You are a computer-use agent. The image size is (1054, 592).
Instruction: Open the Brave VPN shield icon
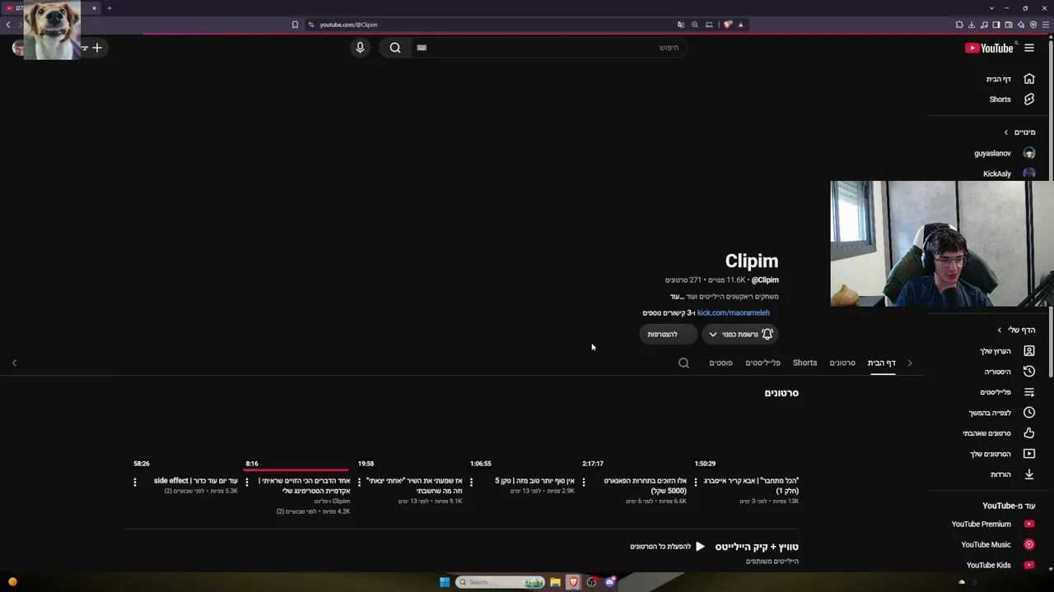point(1033,25)
